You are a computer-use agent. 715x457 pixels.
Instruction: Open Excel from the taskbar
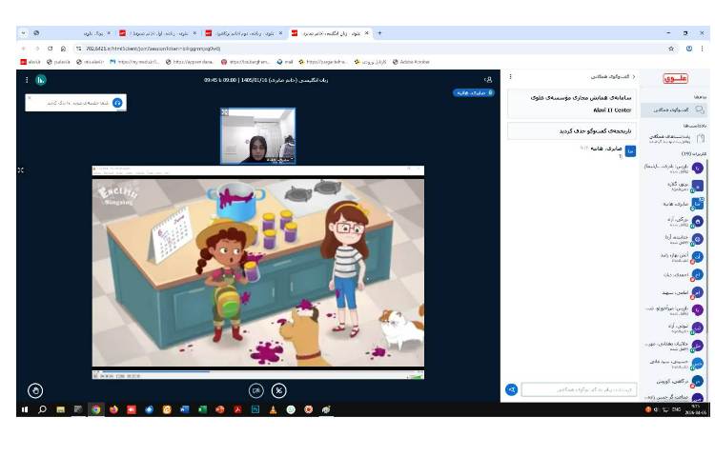tap(202, 409)
